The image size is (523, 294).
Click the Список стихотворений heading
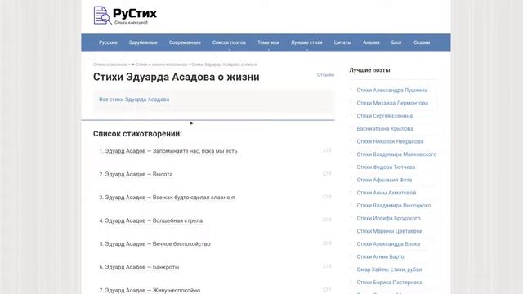137,134
